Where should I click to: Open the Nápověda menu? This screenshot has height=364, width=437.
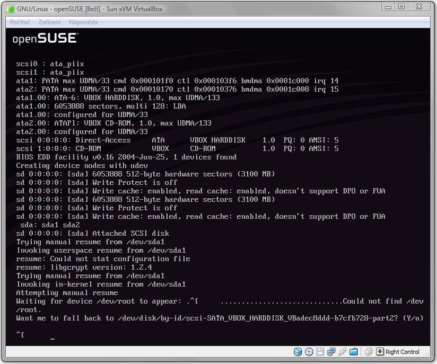tap(83, 22)
